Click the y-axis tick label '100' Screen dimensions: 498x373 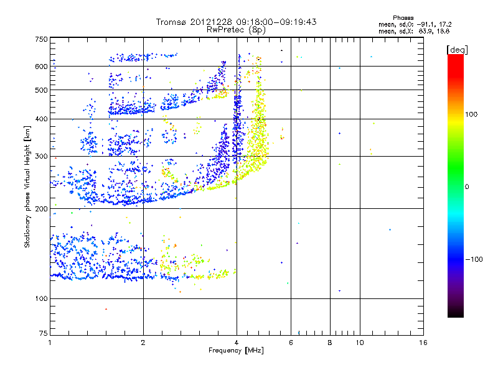(41, 298)
